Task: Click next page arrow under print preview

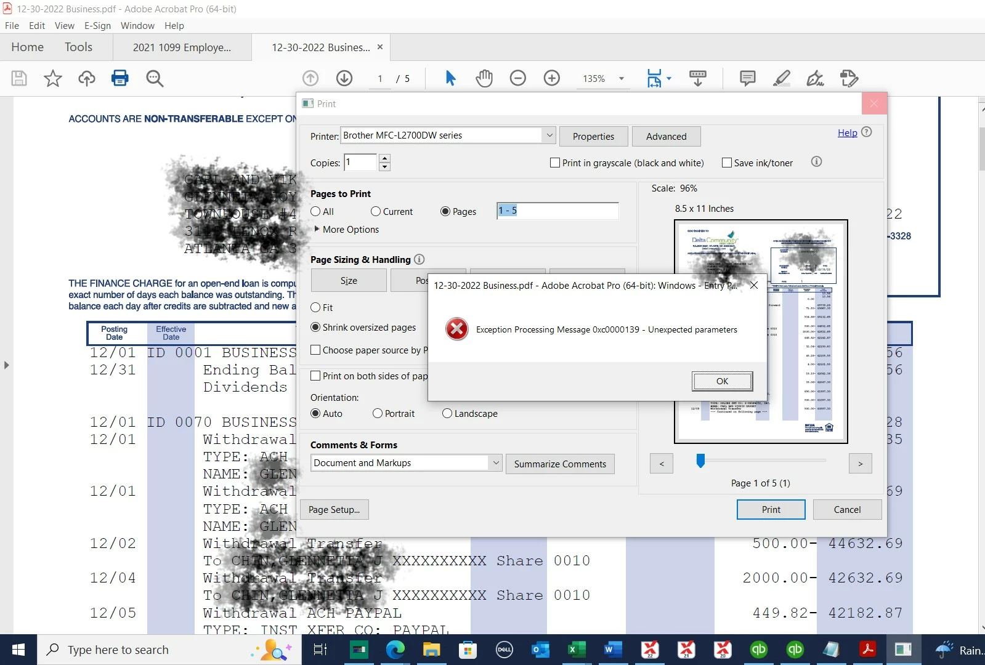Action: click(x=860, y=463)
